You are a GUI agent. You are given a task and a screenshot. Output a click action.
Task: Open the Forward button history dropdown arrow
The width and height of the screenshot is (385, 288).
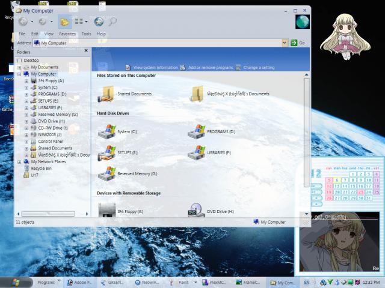coord(52,22)
